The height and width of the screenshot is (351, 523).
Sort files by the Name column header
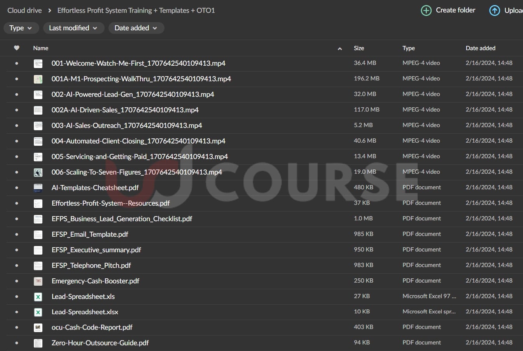tap(41, 48)
